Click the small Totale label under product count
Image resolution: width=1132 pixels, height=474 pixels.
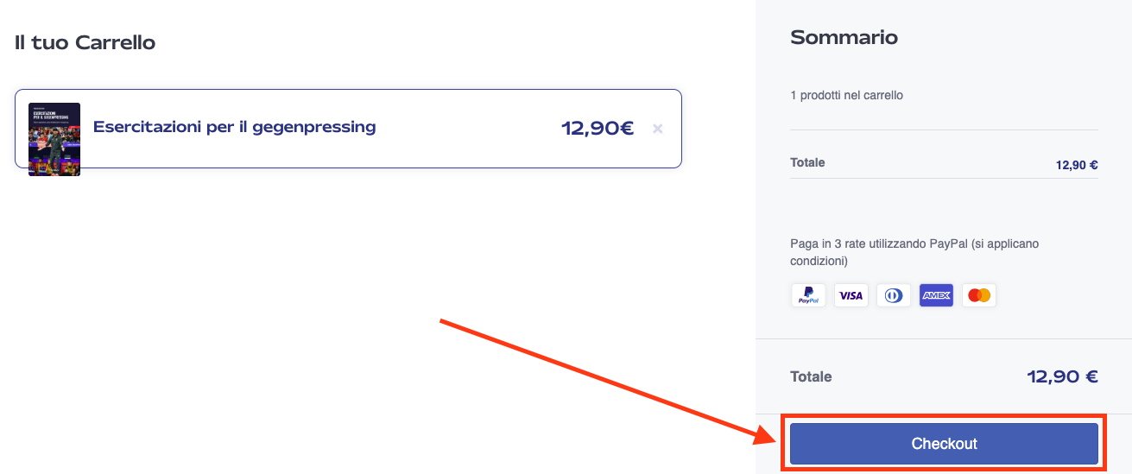click(807, 162)
